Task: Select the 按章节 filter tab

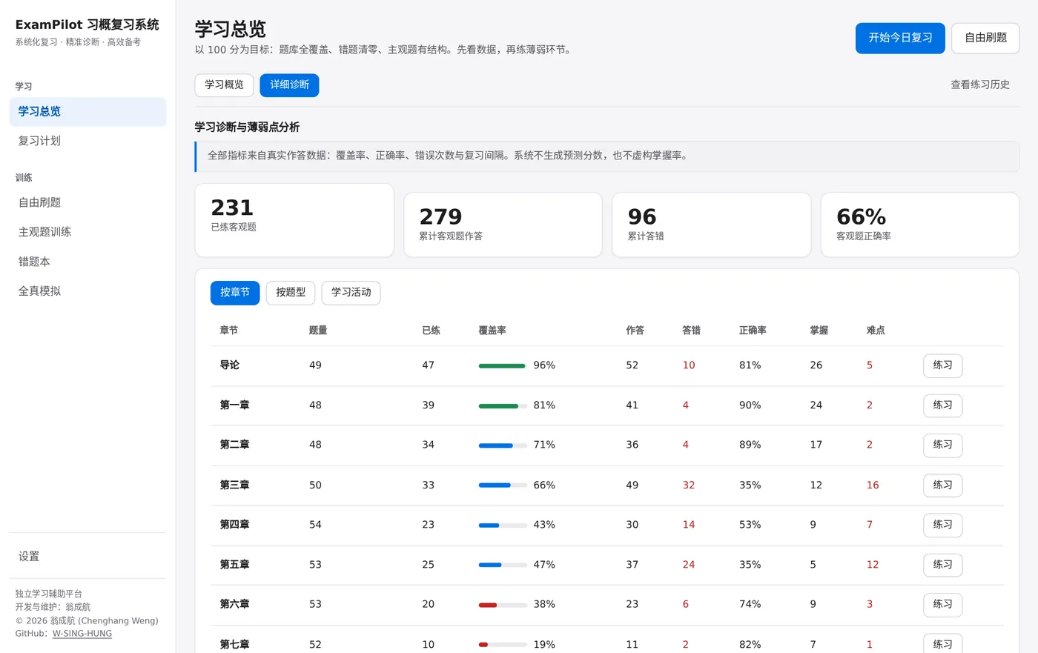Action: tap(235, 293)
